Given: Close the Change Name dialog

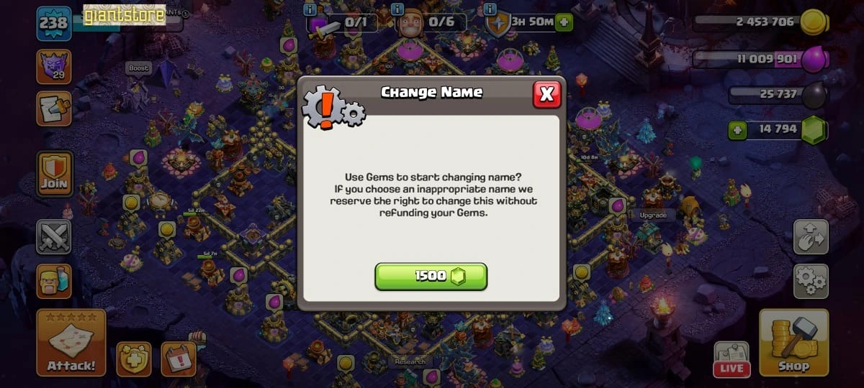Looking at the screenshot, I should point(546,94).
